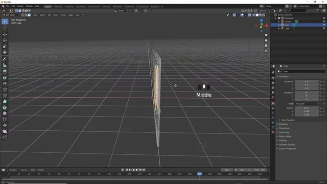Click the current frame marker in timeline
Screen dimensions: 327x184
200,174
